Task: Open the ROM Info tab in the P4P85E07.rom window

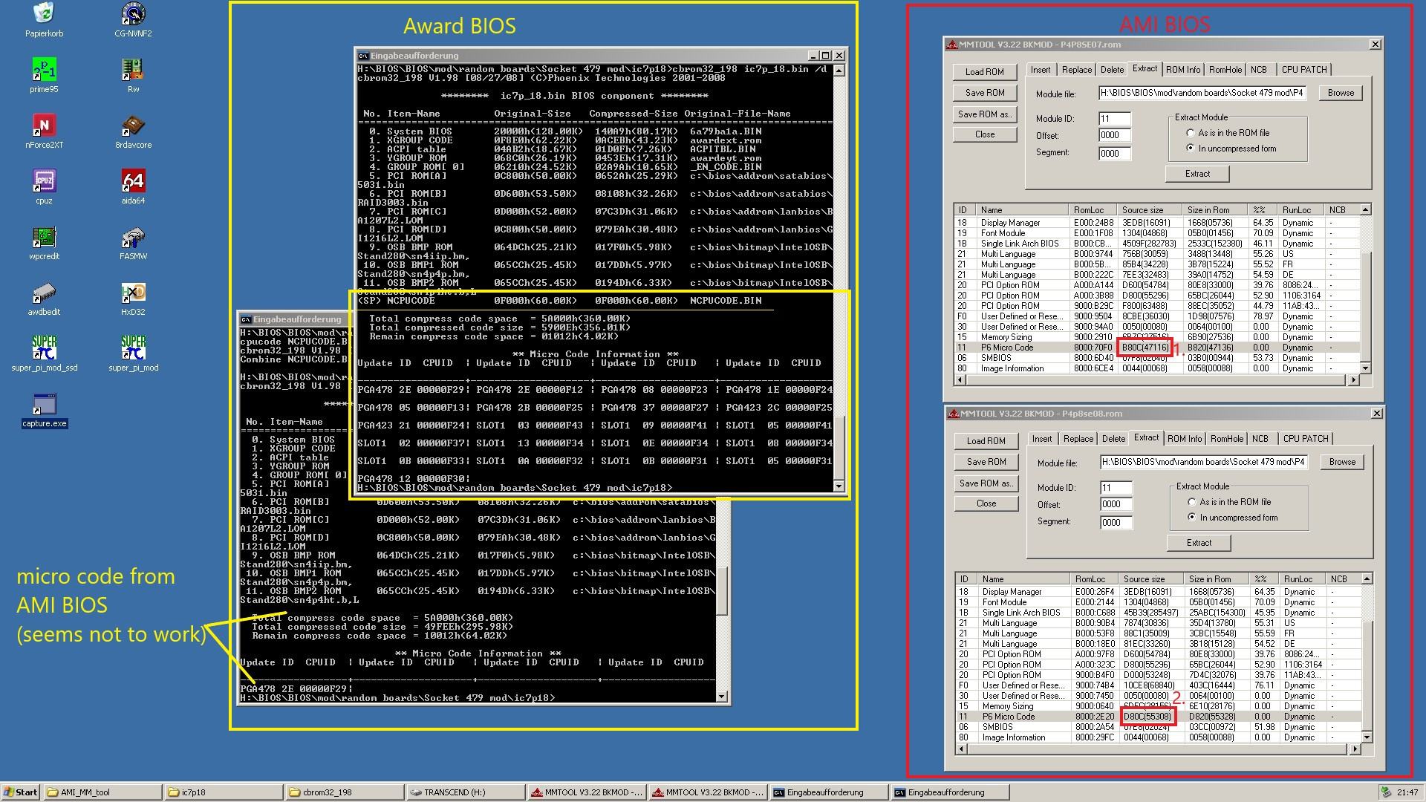Action: pyautogui.click(x=1182, y=70)
